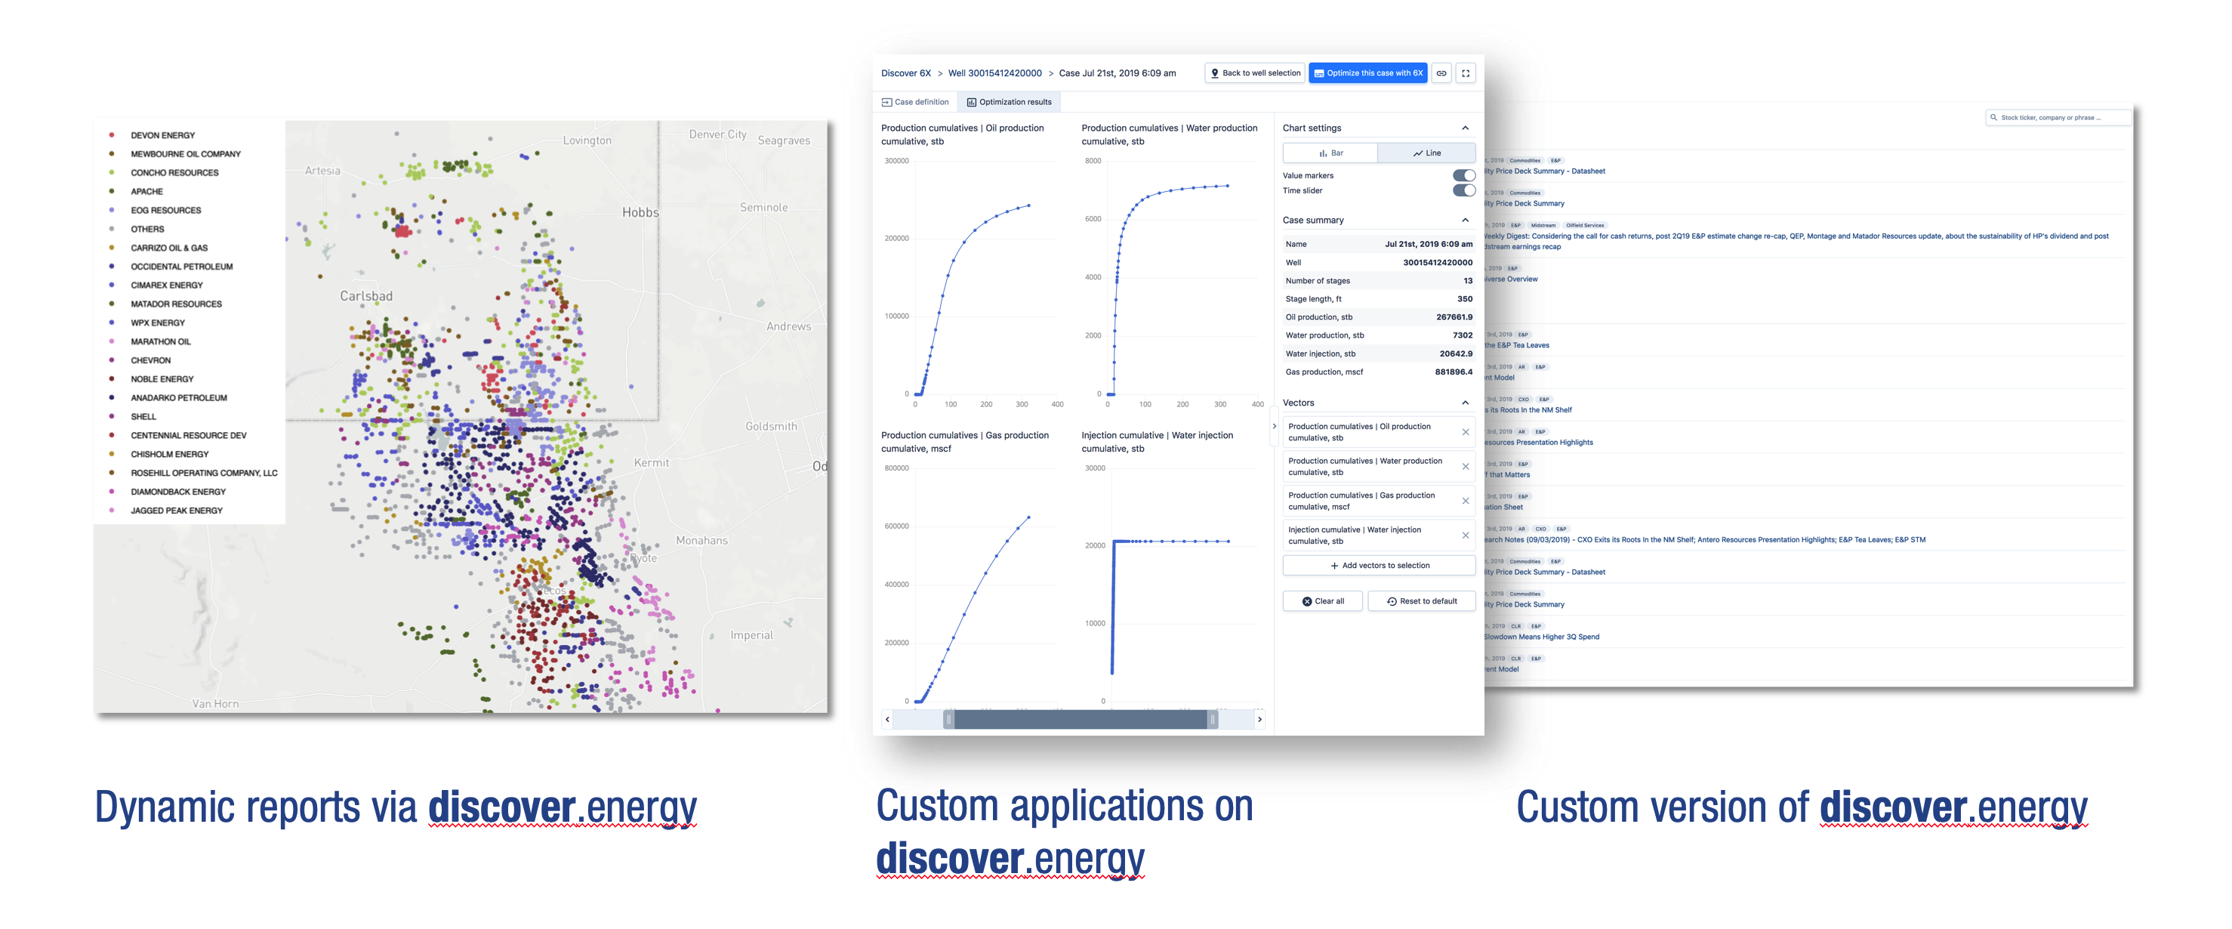
Task: Collapse the Vectors section
Action: pos(1465,403)
